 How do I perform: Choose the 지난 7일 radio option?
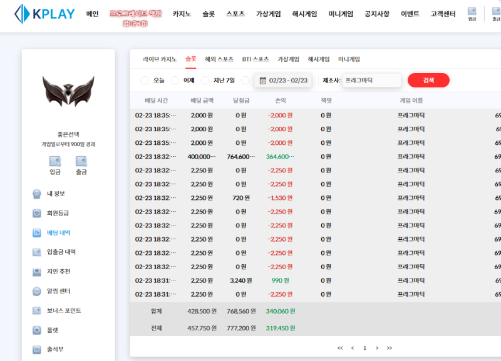click(x=205, y=81)
